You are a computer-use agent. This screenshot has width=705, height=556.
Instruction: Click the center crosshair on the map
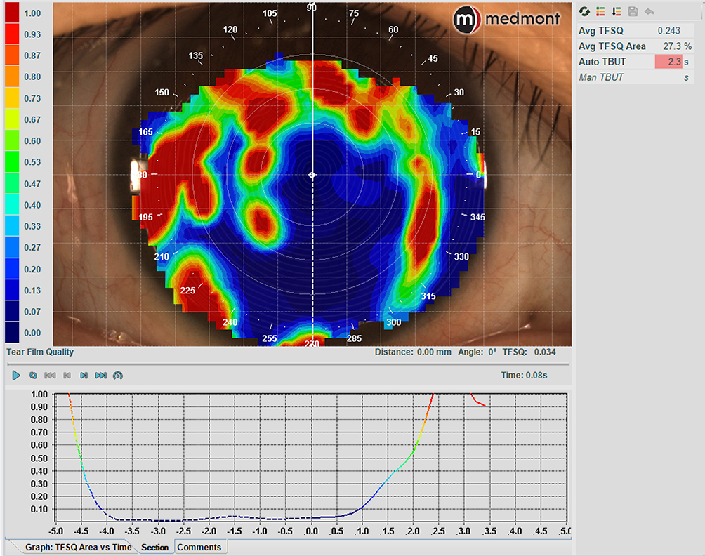coord(312,174)
